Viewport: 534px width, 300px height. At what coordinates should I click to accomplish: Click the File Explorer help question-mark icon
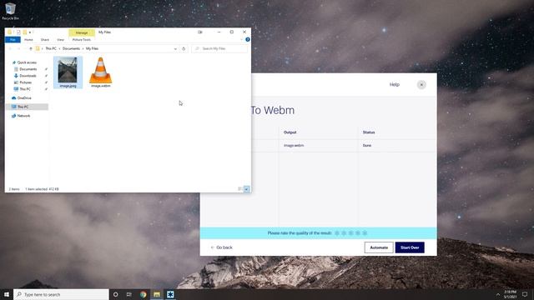[248, 39]
